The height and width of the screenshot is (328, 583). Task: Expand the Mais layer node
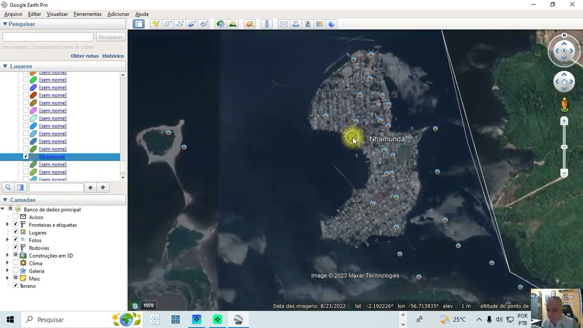[7, 278]
